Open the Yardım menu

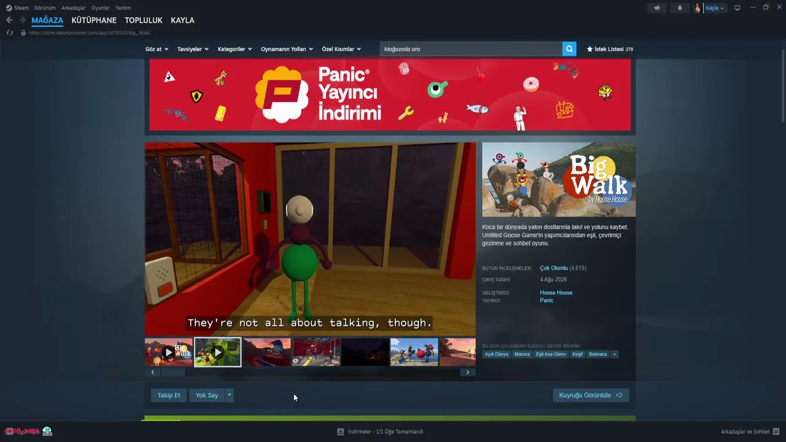tap(123, 8)
